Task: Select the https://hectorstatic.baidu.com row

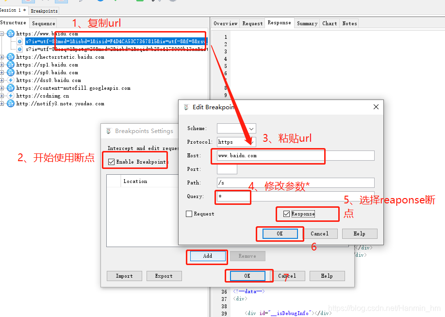Action: tap(60, 57)
